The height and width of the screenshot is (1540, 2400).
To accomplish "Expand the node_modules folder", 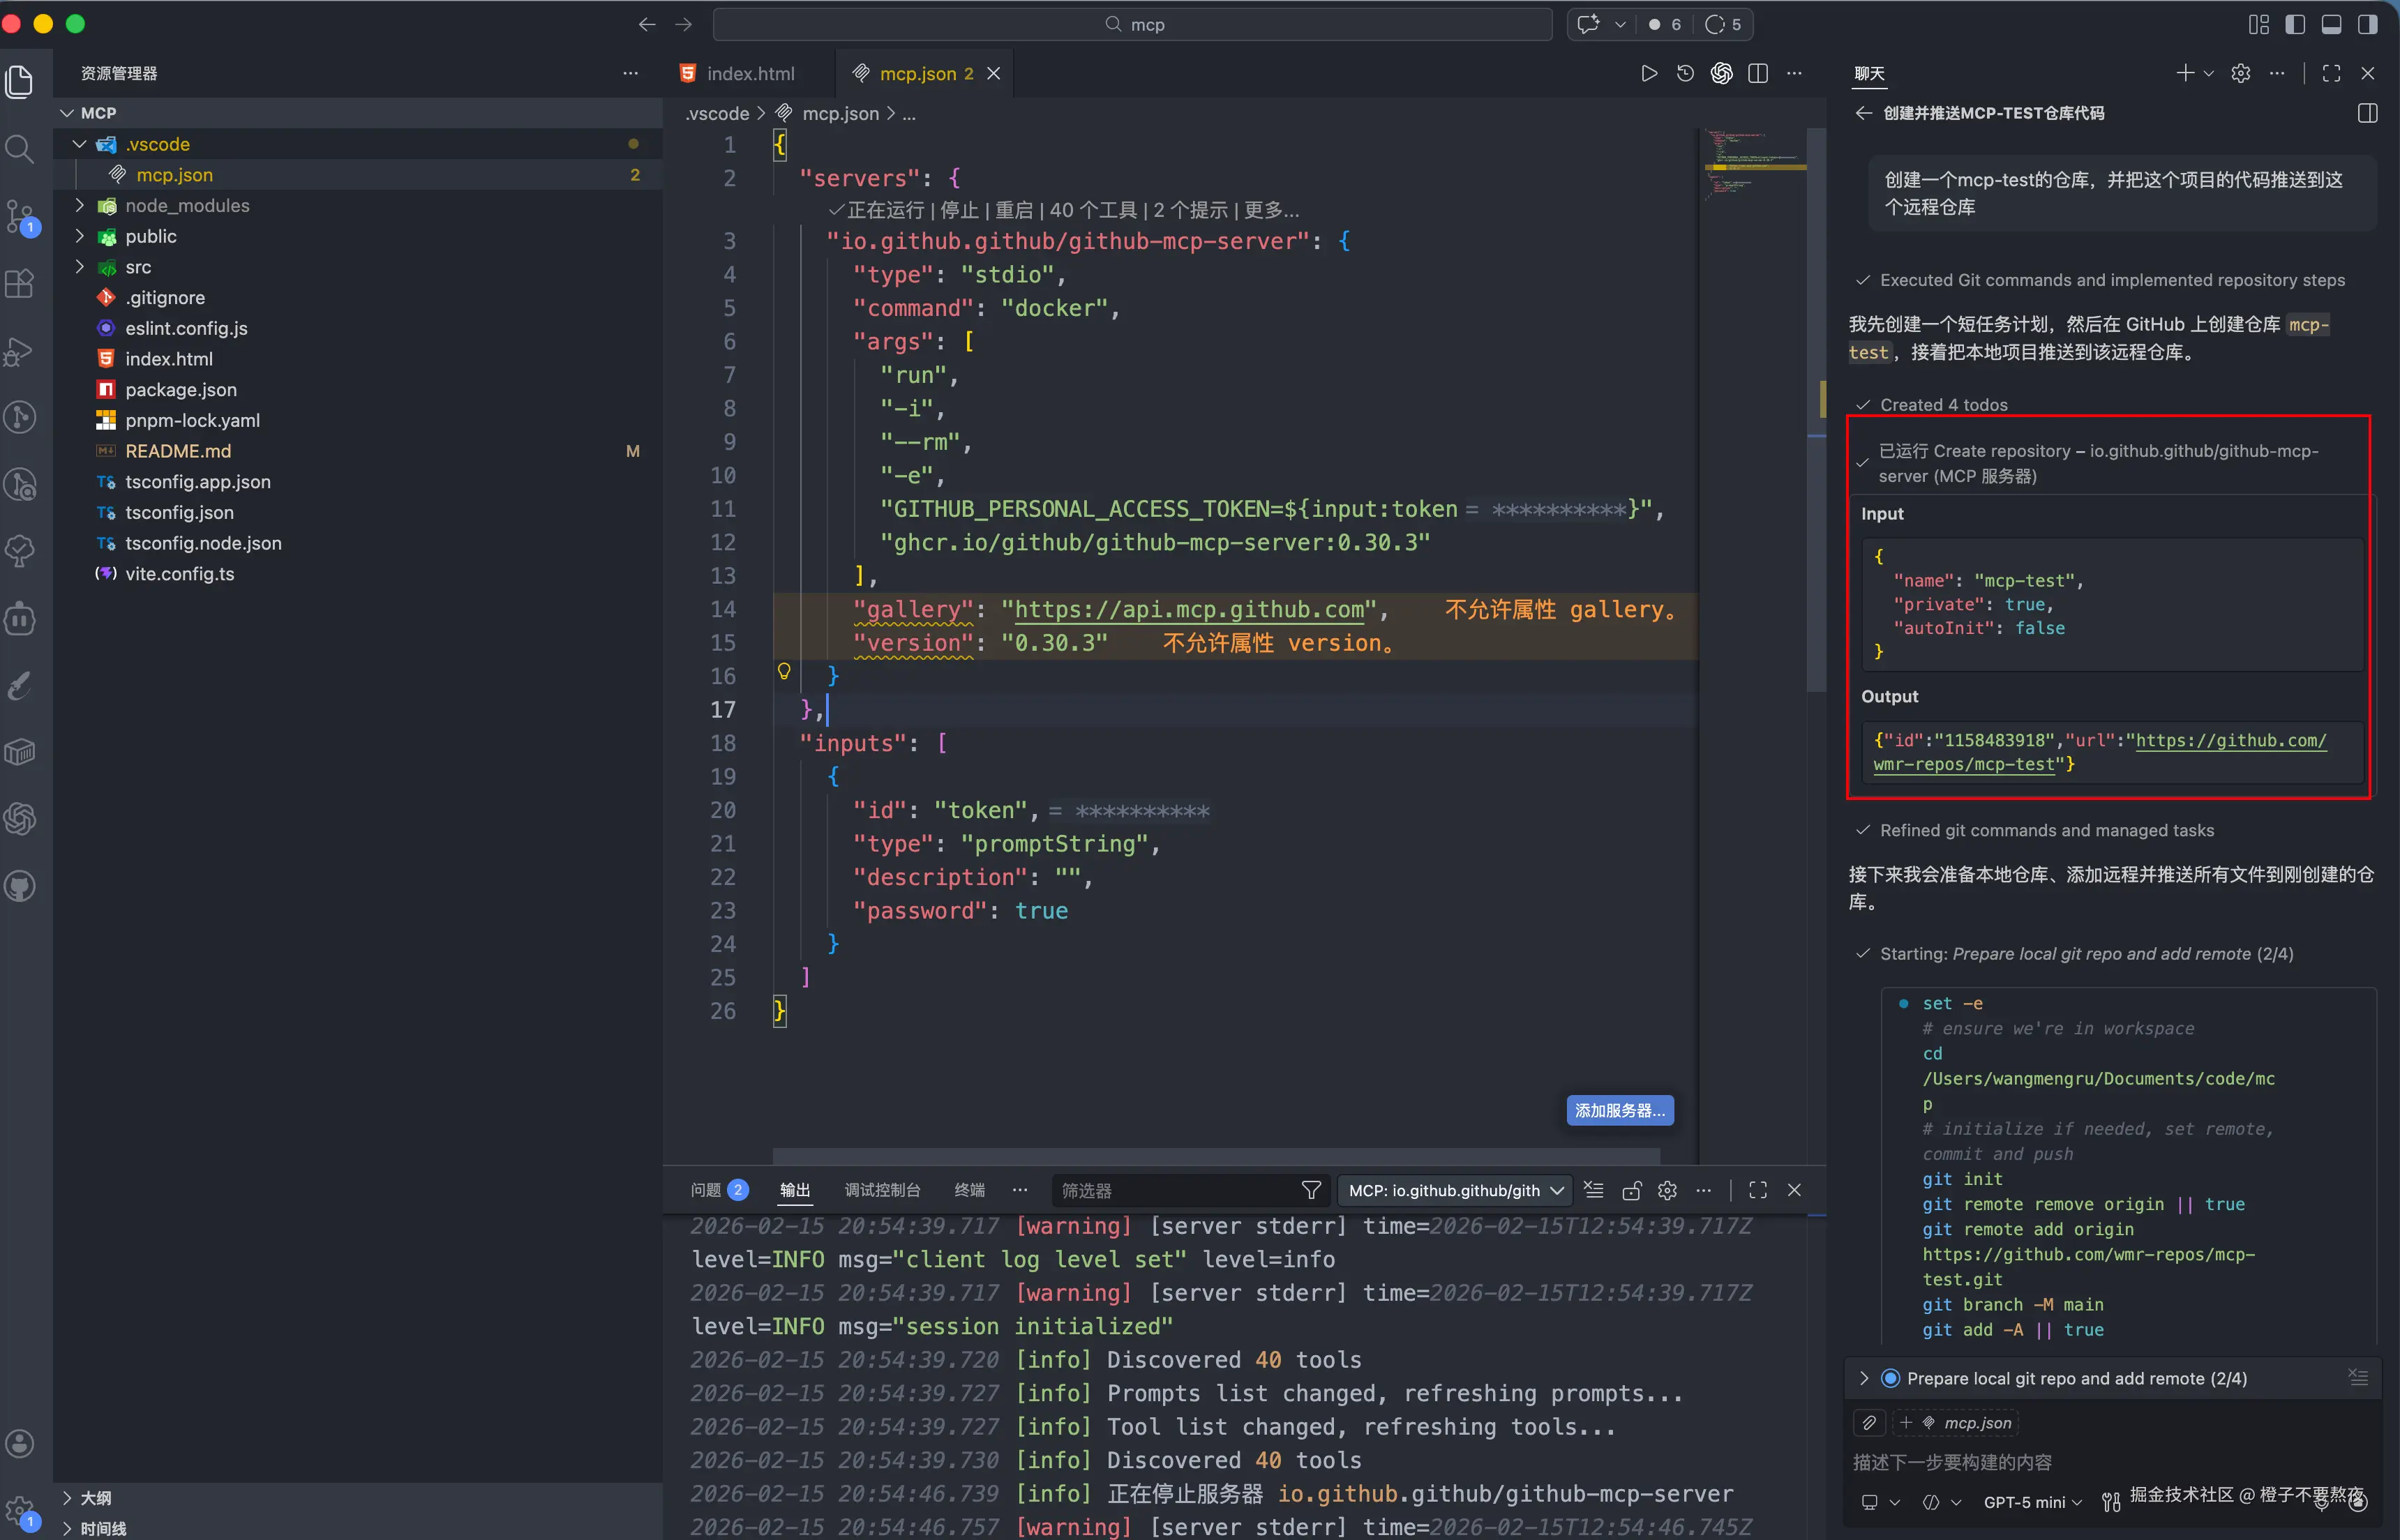I will pos(186,205).
